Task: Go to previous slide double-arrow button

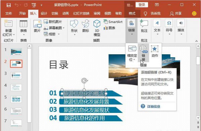Action: pos(198,122)
